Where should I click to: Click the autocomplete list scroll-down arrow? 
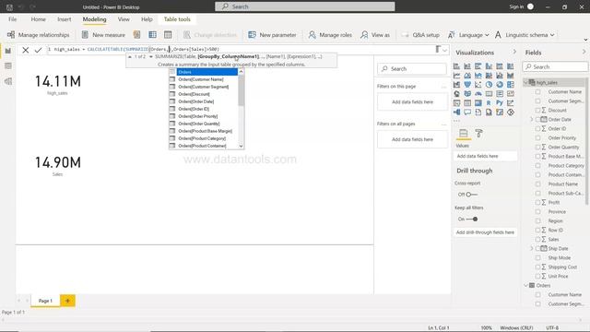241,146
